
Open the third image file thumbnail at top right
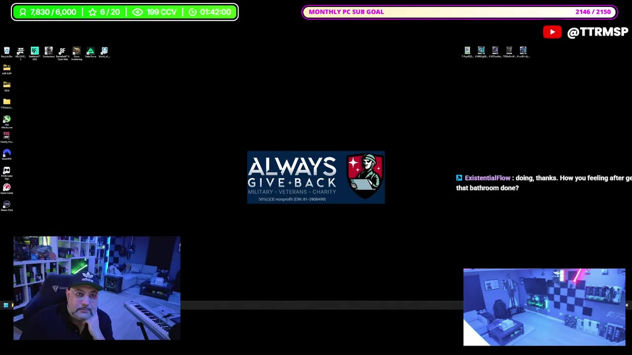tap(495, 52)
